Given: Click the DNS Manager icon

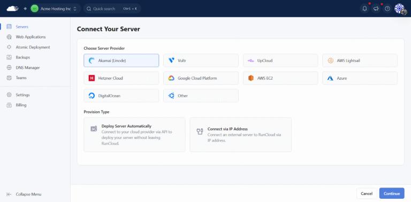Looking at the screenshot, I should (9, 67).
